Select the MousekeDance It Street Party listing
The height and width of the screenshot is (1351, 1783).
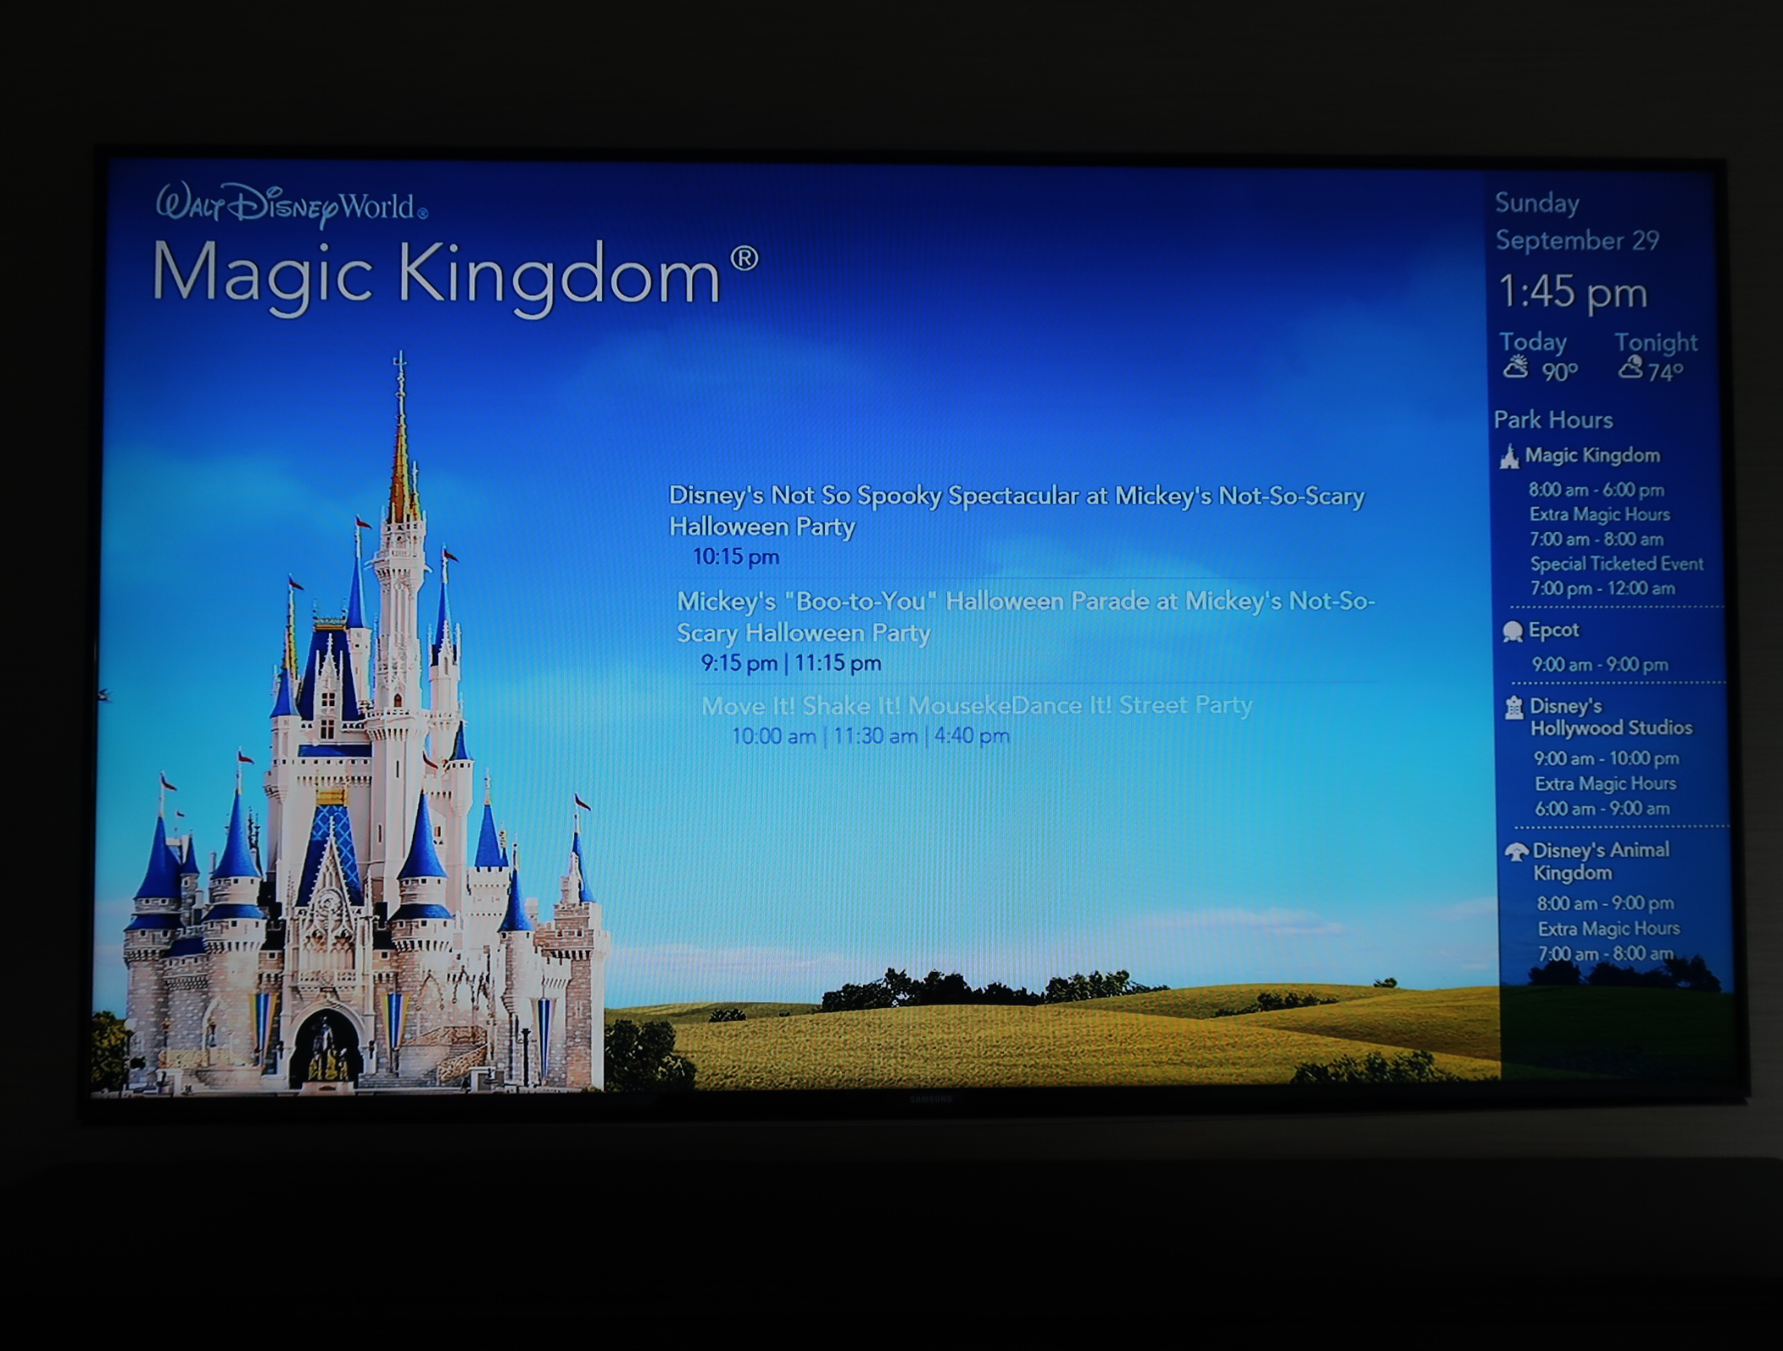point(976,705)
